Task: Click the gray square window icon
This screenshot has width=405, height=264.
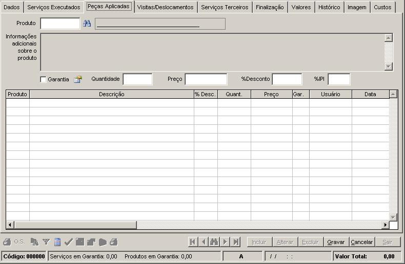Action: point(80,242)
